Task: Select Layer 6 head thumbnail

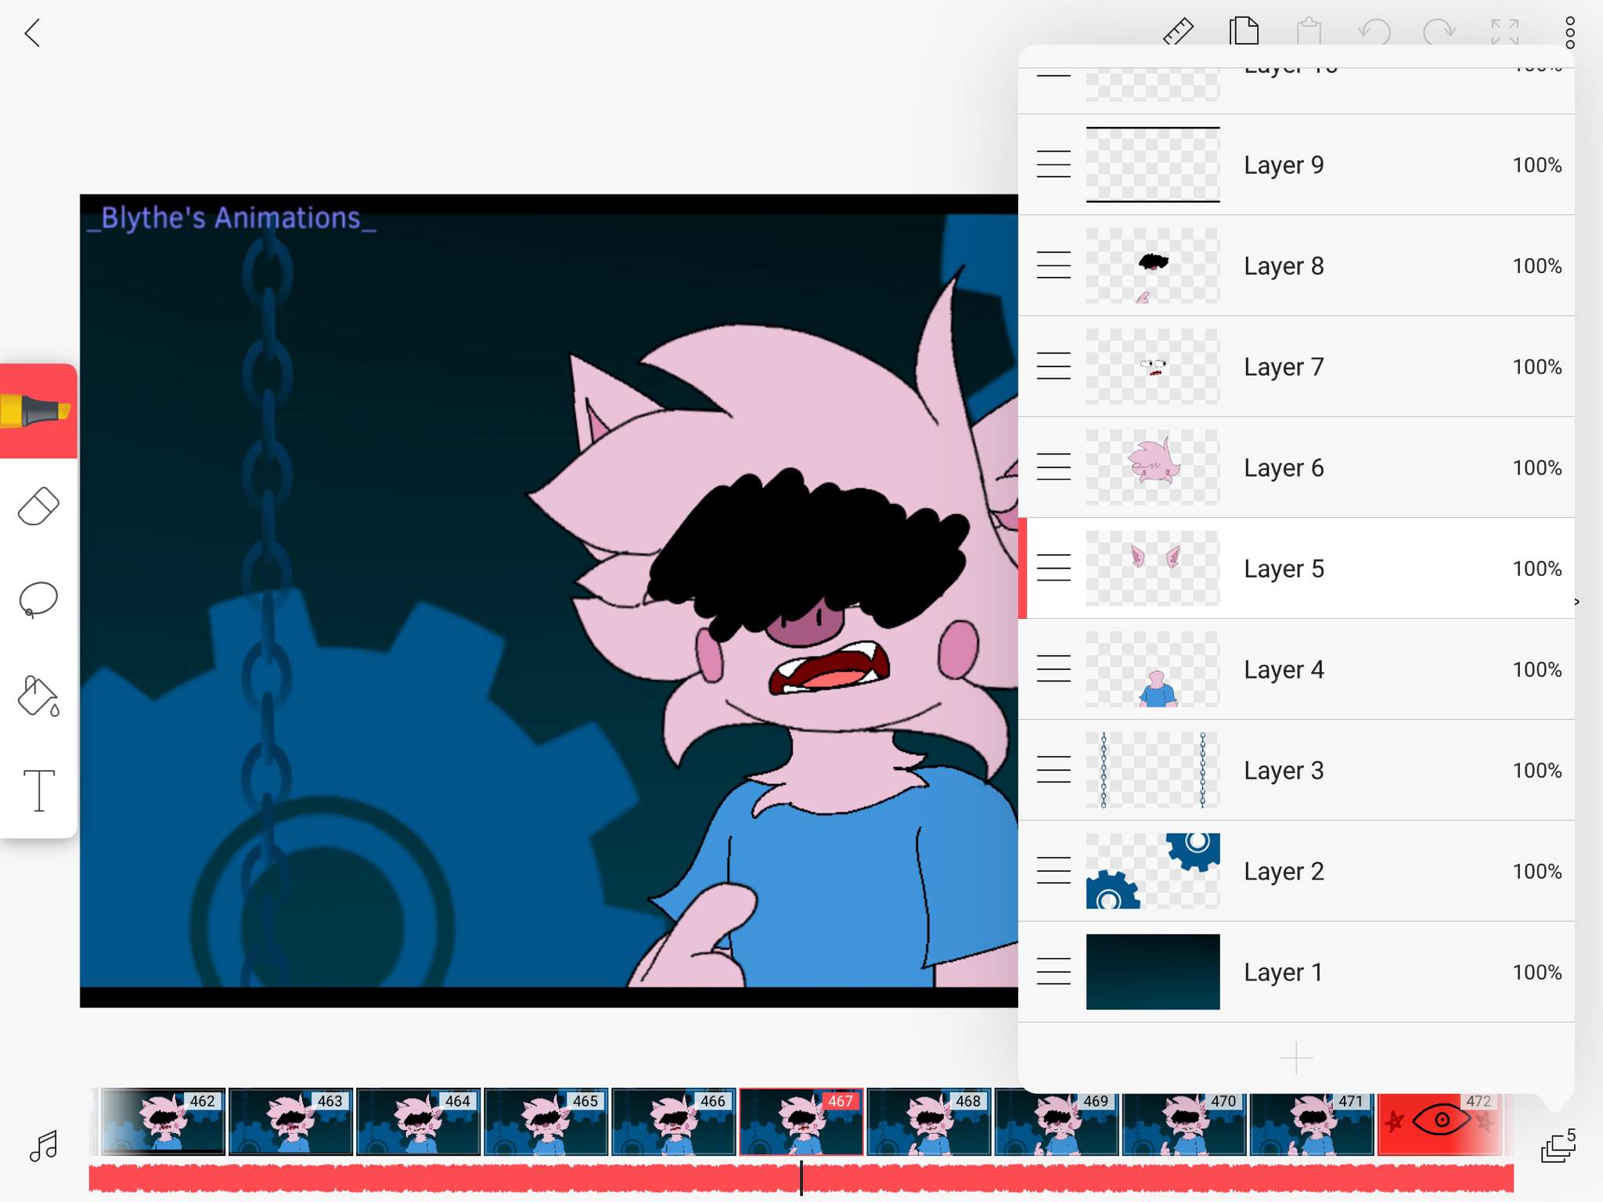Action: (x=1153, y=467)
